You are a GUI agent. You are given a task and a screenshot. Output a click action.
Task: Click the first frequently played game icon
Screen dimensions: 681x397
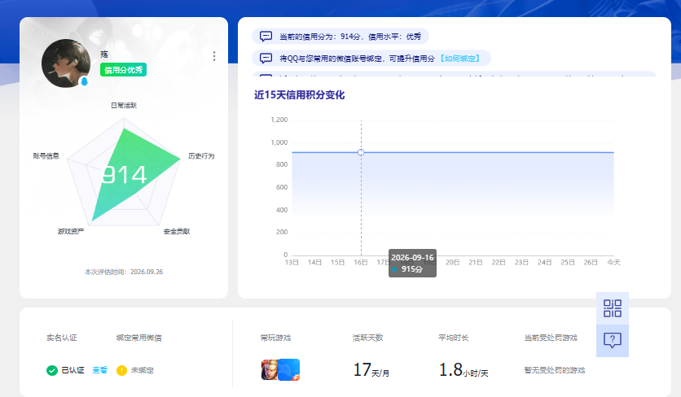tap(270, 369)
